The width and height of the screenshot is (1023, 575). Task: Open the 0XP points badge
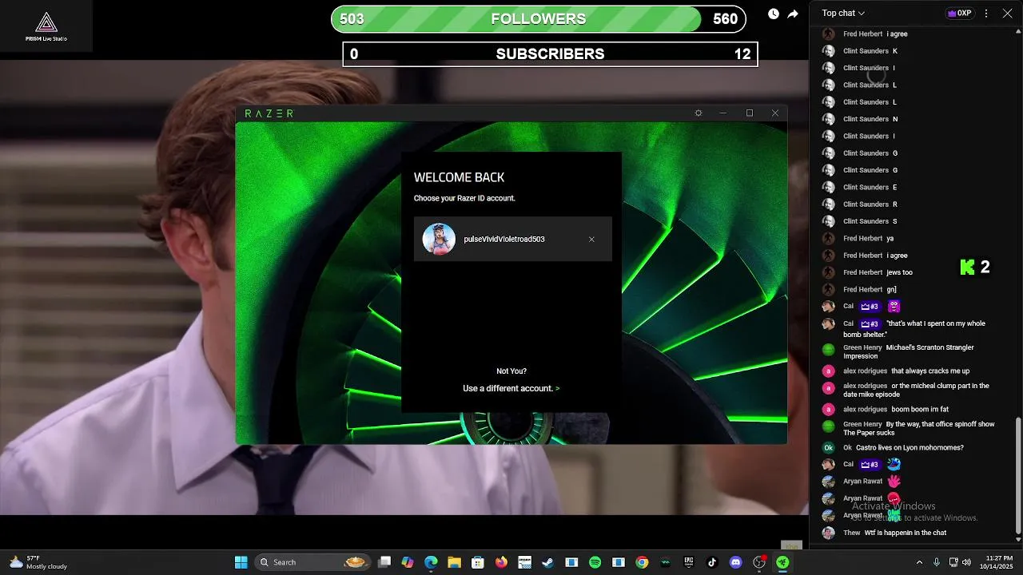point(959,13)
